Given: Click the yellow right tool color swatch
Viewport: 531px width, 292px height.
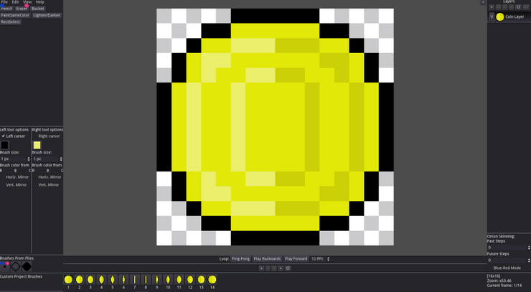Looking at the screenshot, I should tap(37, 145).
